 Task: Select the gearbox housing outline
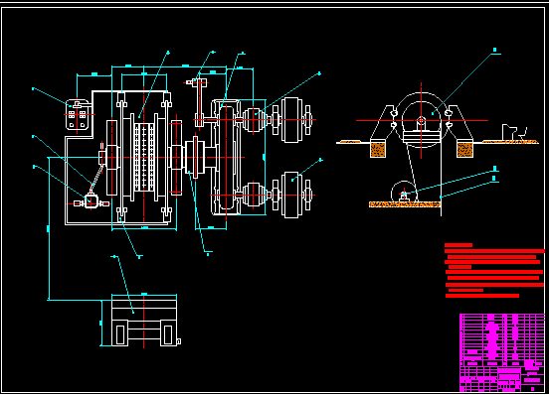226,157
